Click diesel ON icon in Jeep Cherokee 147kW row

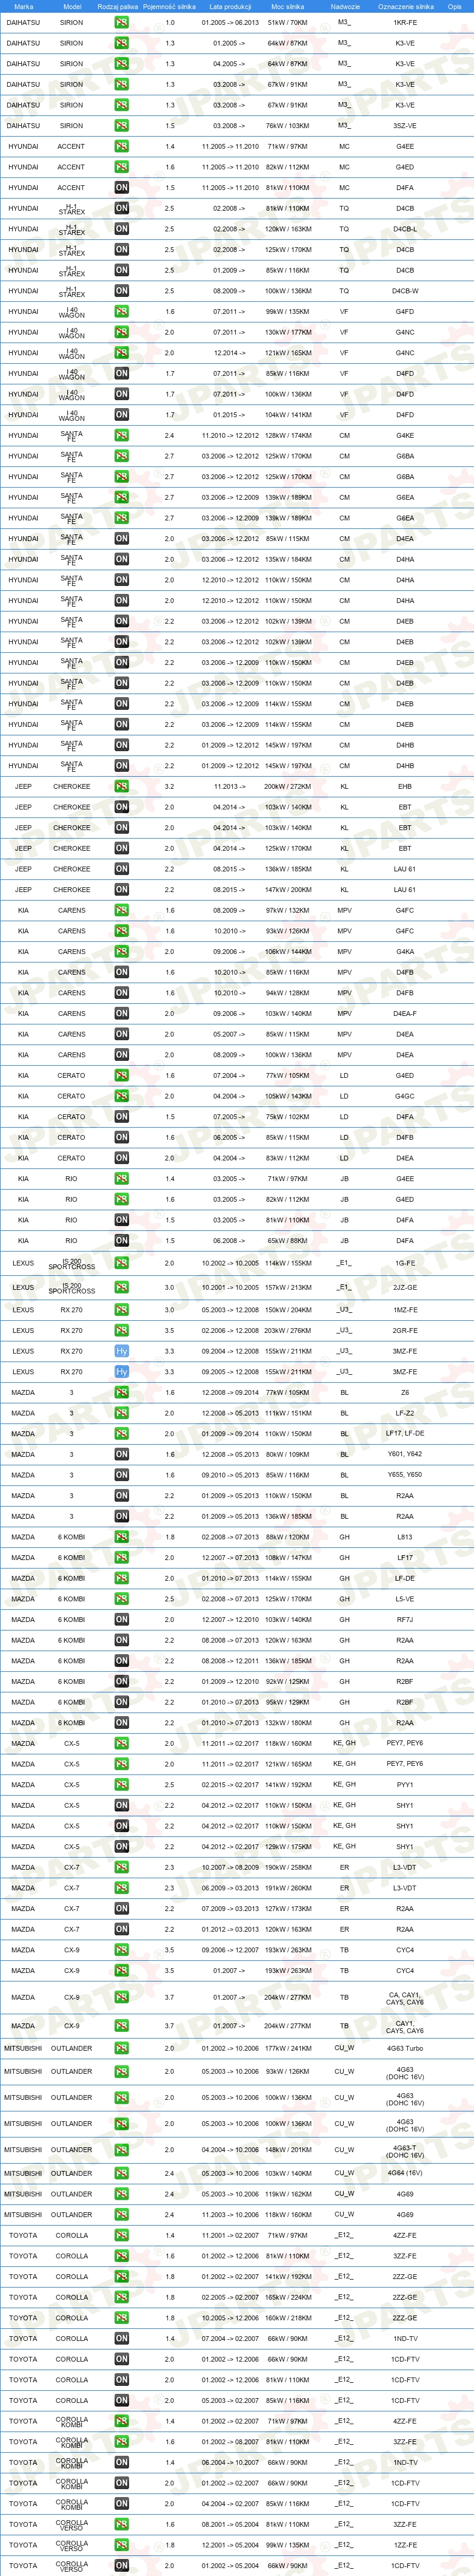tap(121, 889)
